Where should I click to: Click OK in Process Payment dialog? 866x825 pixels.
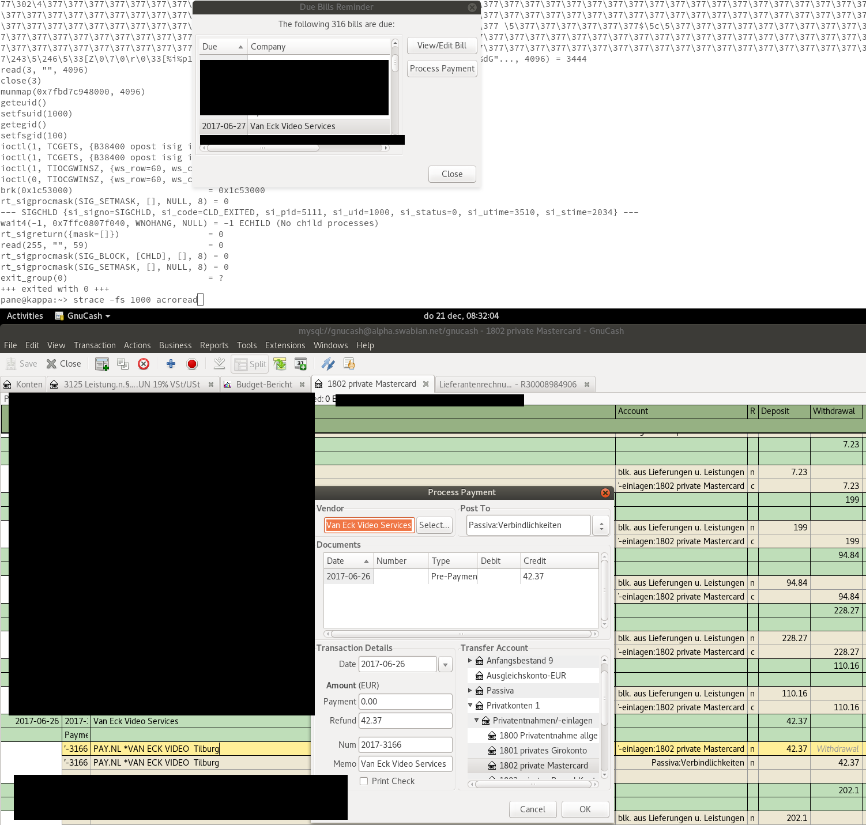click(585, 809)
